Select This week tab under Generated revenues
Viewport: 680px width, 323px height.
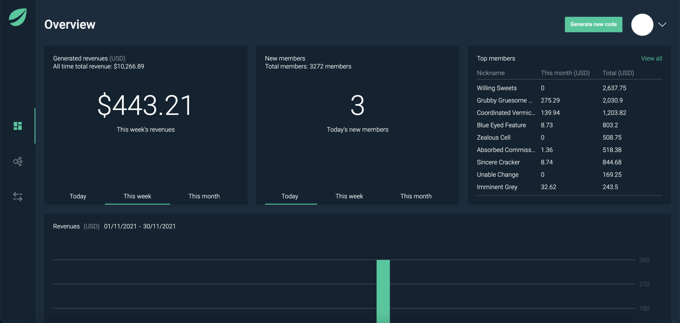tap(137, 196)
